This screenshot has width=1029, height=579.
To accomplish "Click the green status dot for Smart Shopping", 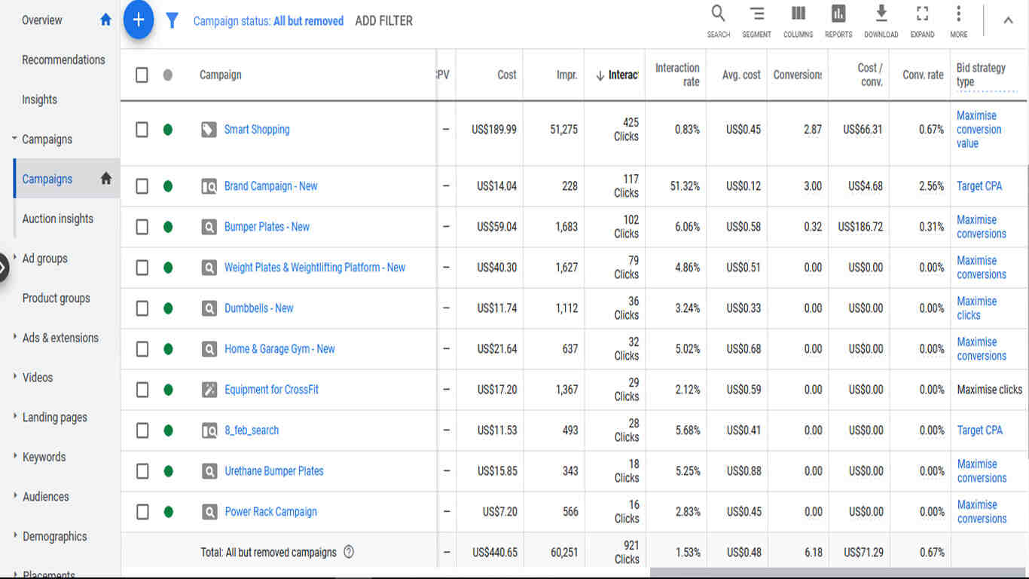I will click(167, 130).
